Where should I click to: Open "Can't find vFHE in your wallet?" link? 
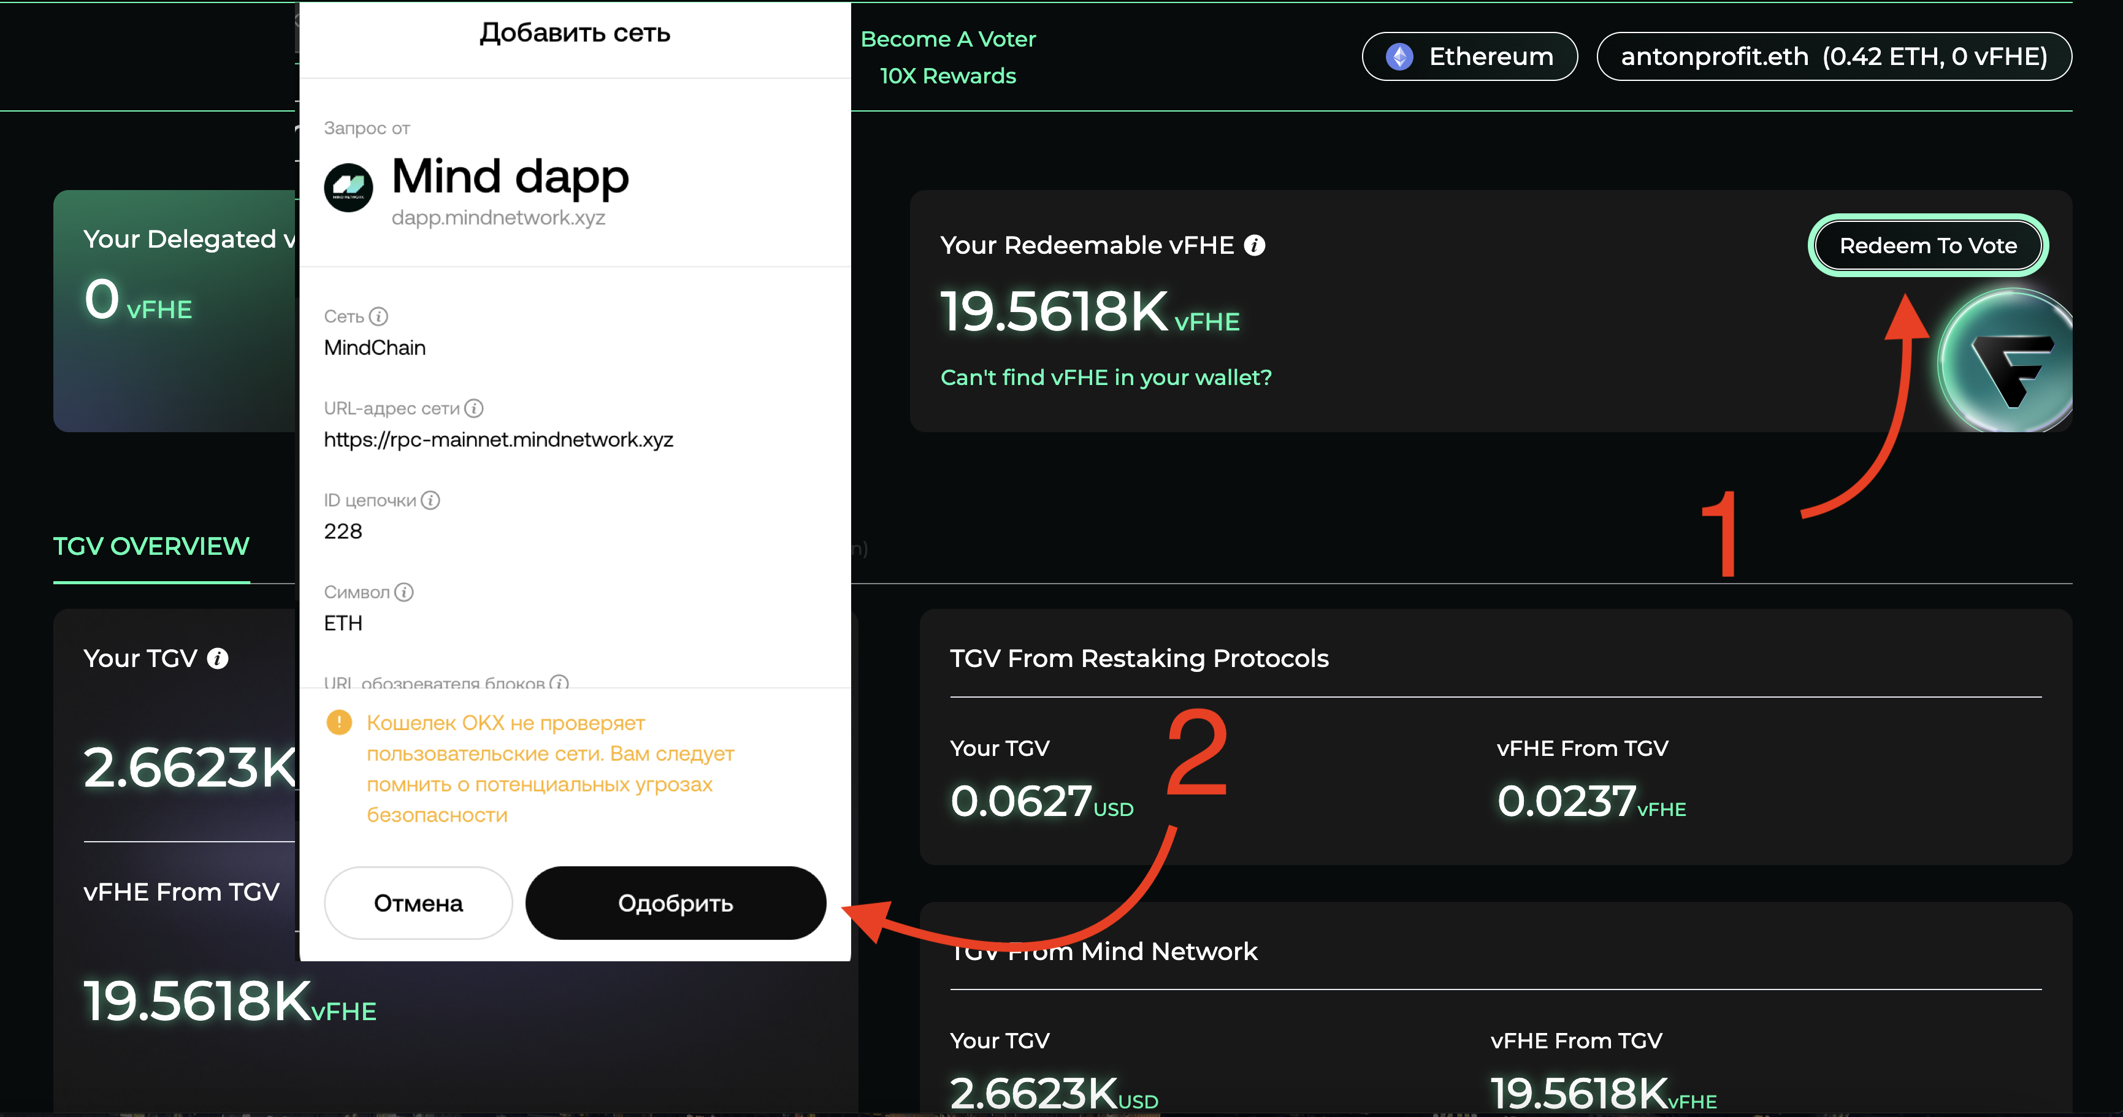tap(1106, 377)
